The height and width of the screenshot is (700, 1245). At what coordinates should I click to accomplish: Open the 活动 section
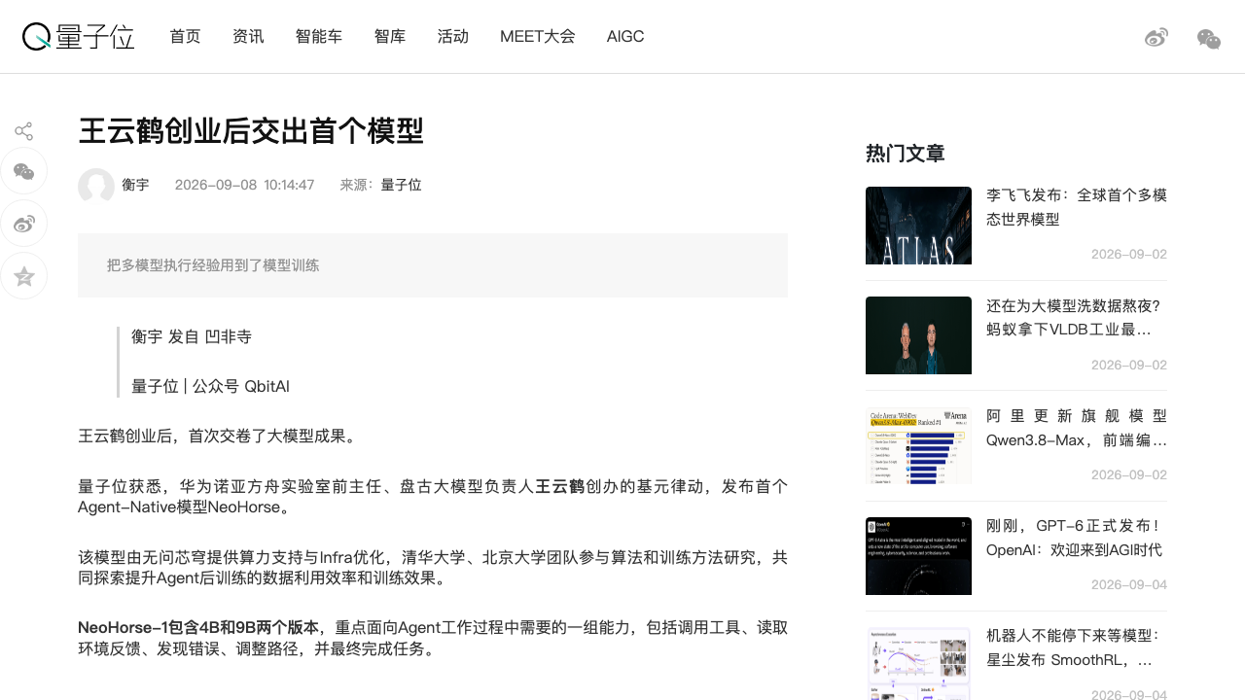pos(453,37)
